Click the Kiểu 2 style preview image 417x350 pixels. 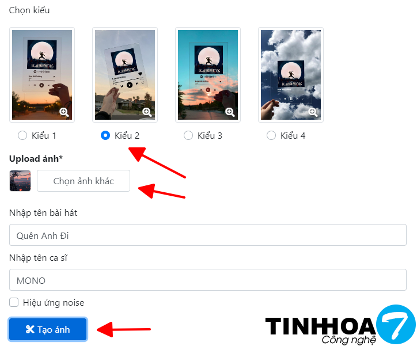(125, 75)
